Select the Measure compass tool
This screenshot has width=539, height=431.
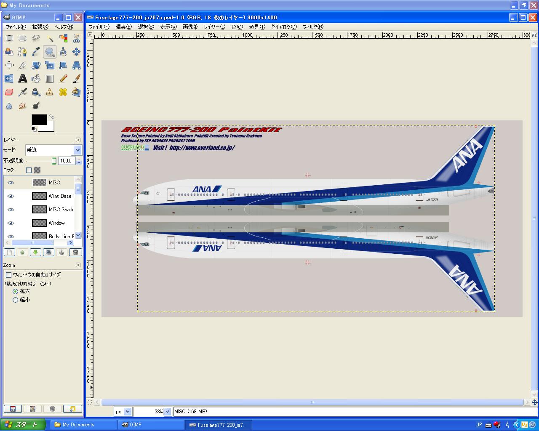pyautogui.click(x=63, y=52)
